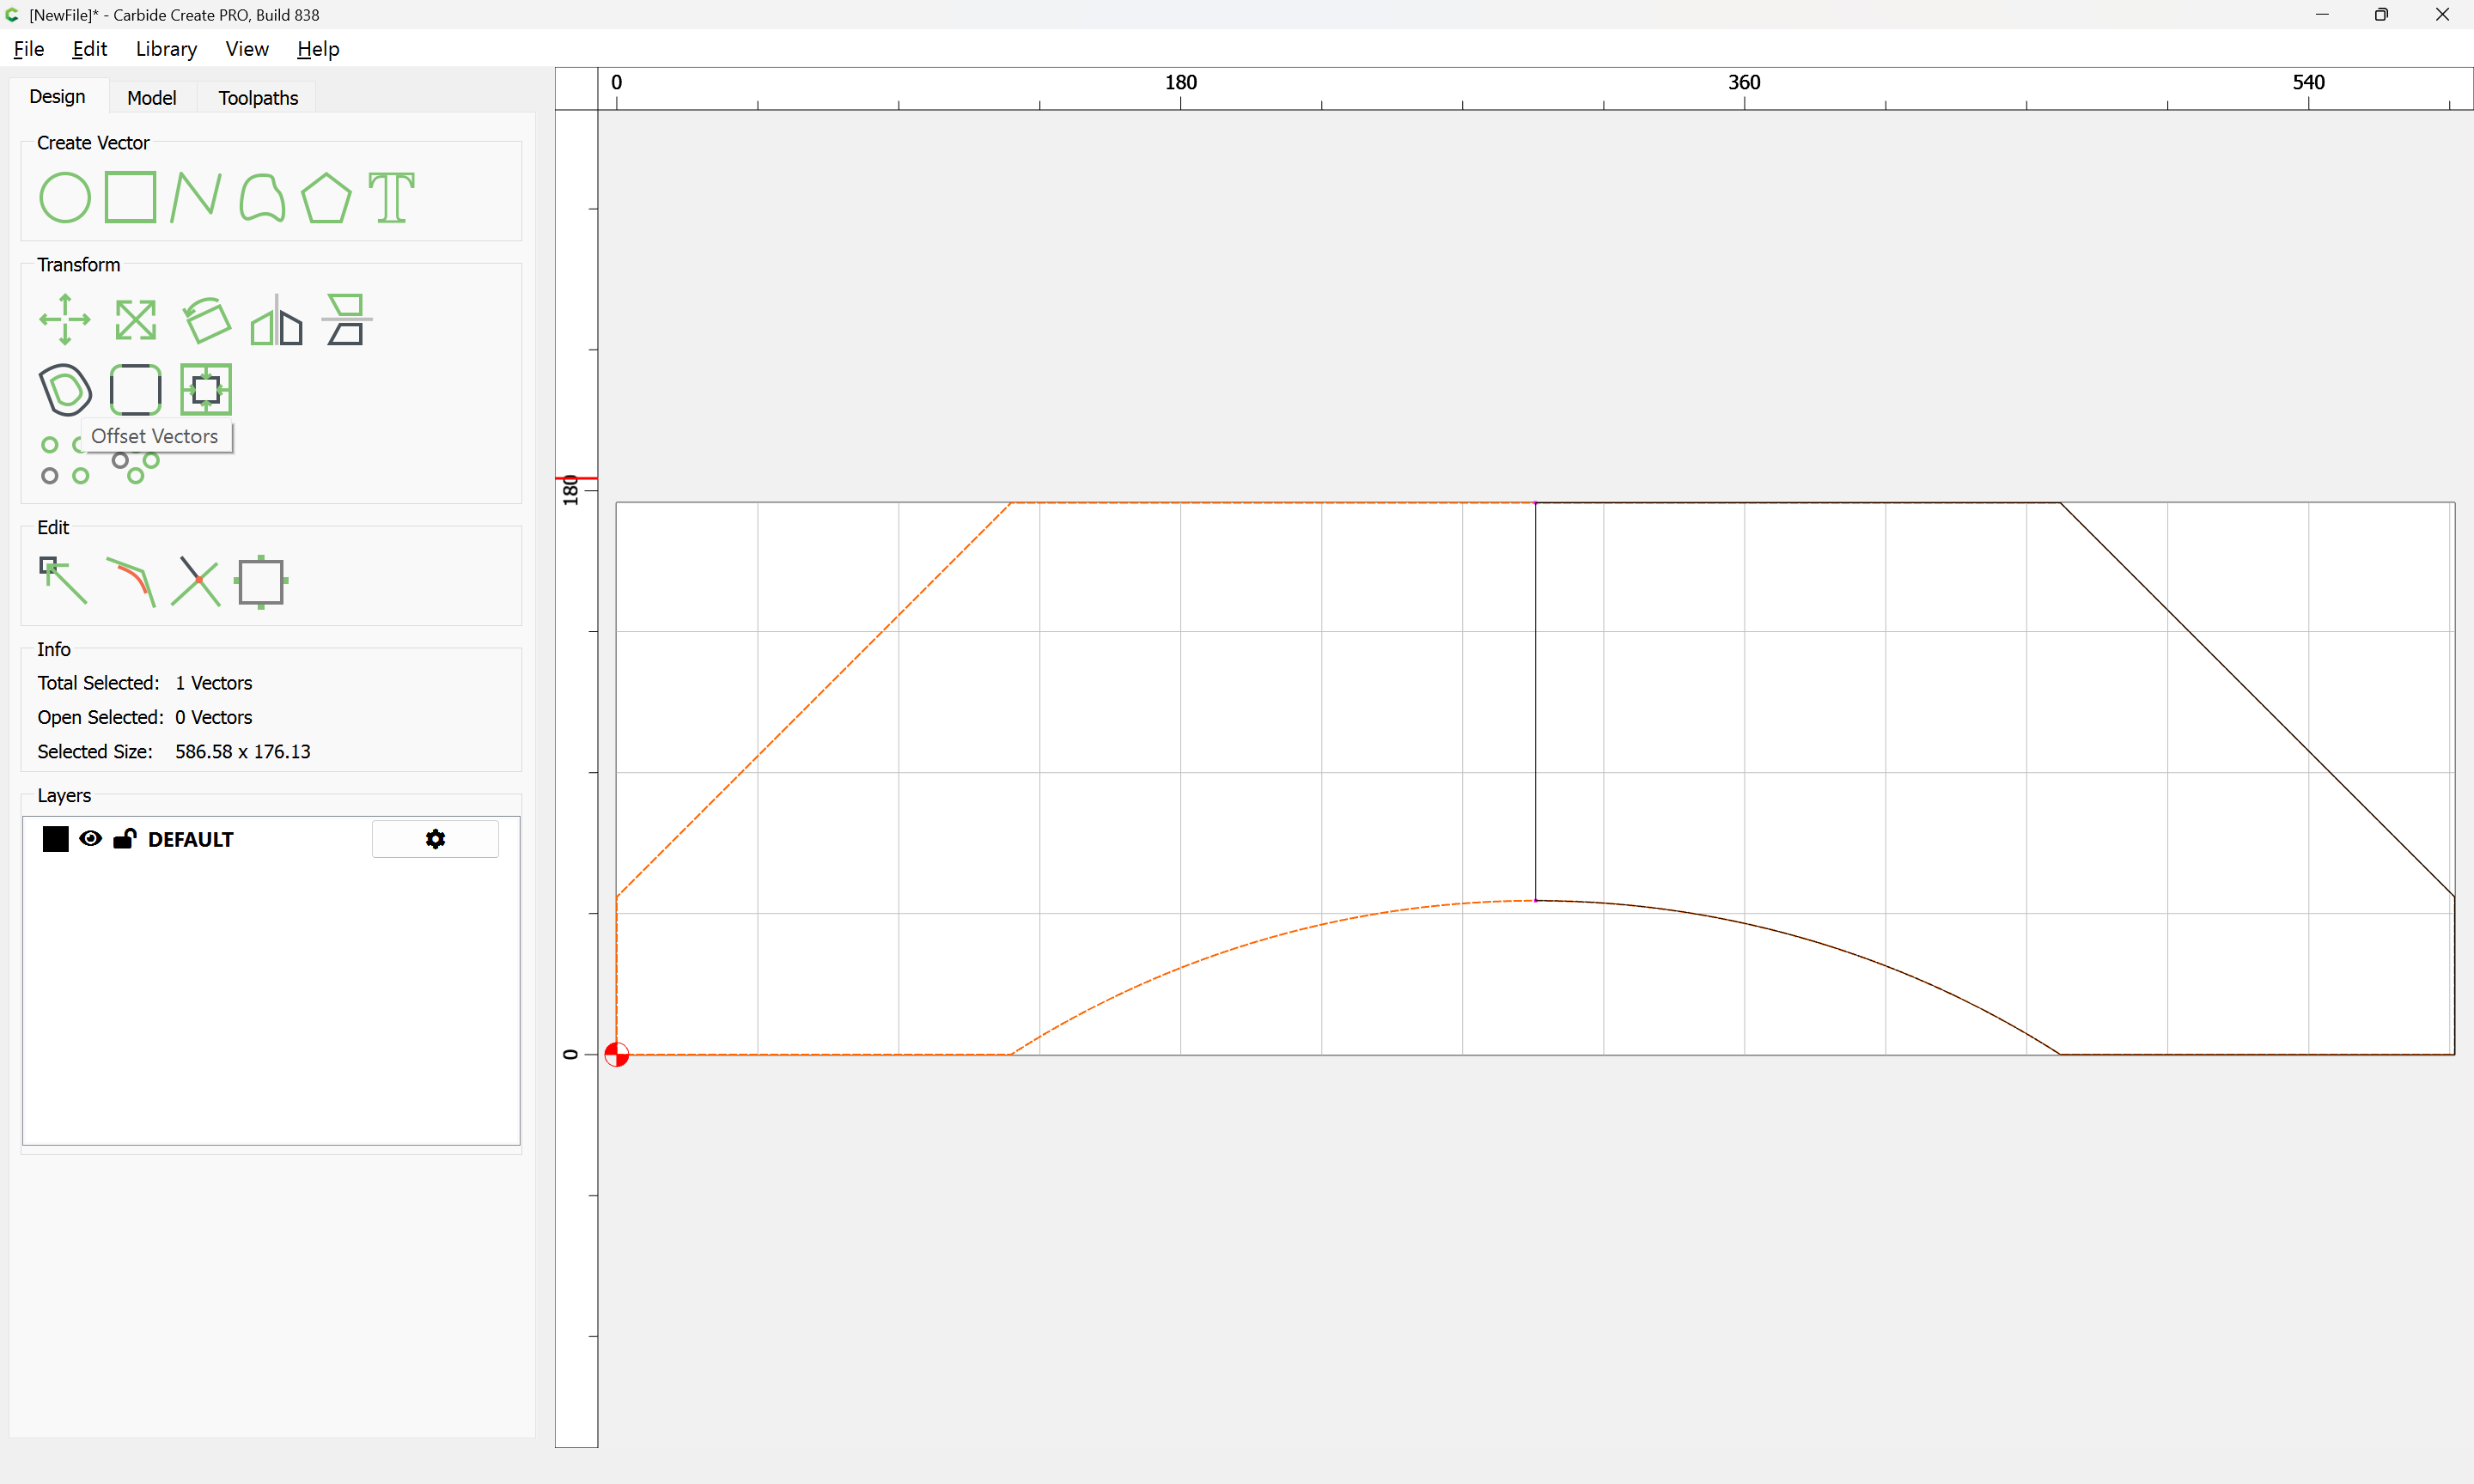The width and height of the screenshot is (2474, 1484).
Task: Select the Trim Vectors tool
Action: [196, 581]
